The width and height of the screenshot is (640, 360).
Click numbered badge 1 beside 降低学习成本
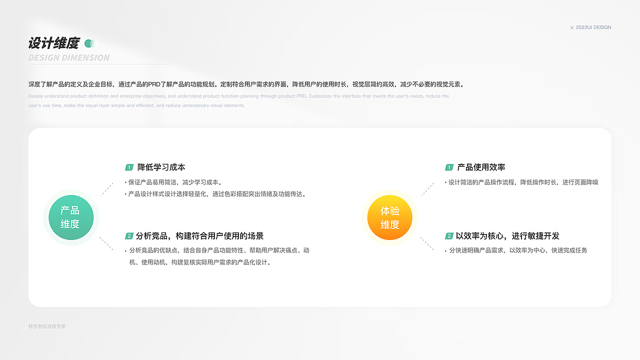pos(129,167)
